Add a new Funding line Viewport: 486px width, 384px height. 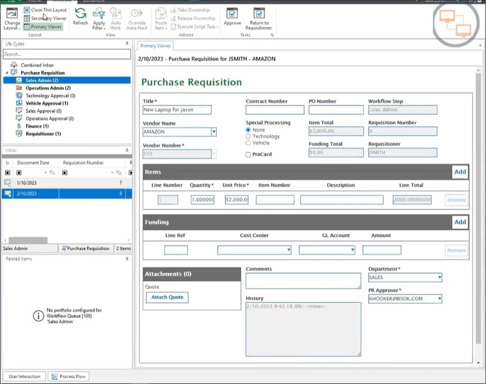[x=460, y=222]
